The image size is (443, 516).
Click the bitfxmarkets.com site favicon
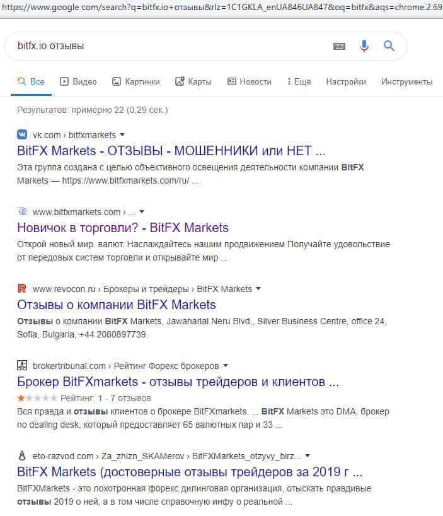pyautogui.click(x=22, y=212)
